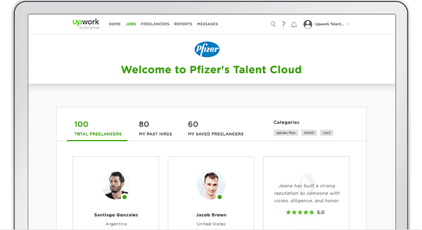Click the Categories label
Screen dimensions: 422x230
pyautogui.click(x=287, y=122)
